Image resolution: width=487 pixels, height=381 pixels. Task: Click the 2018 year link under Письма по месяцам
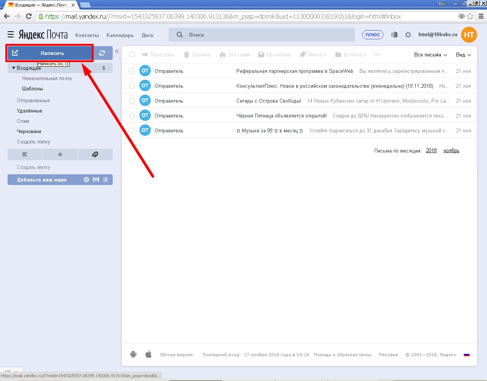tap(431, 151)
